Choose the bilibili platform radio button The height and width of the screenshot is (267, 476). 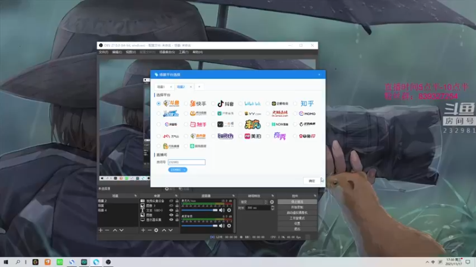(x=240, y=103)
